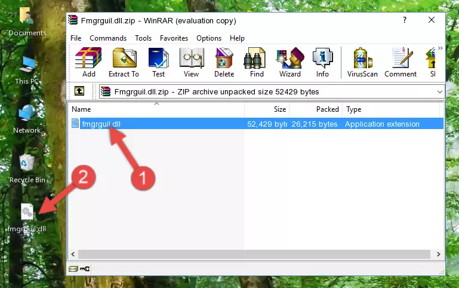Open the Options menu

pyautogui.click(x=209, y=38)
